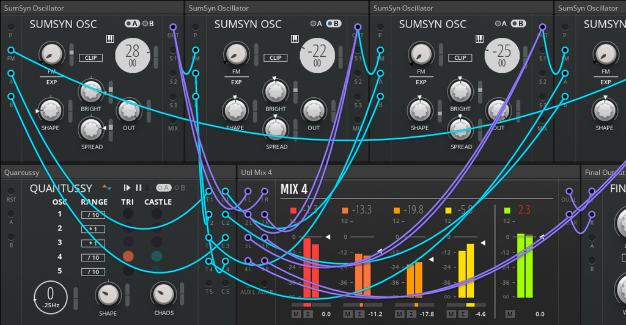This screenshot has width=626, height=325.
Task: Click the 1 L input port on Mix 4
Action: (248, 192)
